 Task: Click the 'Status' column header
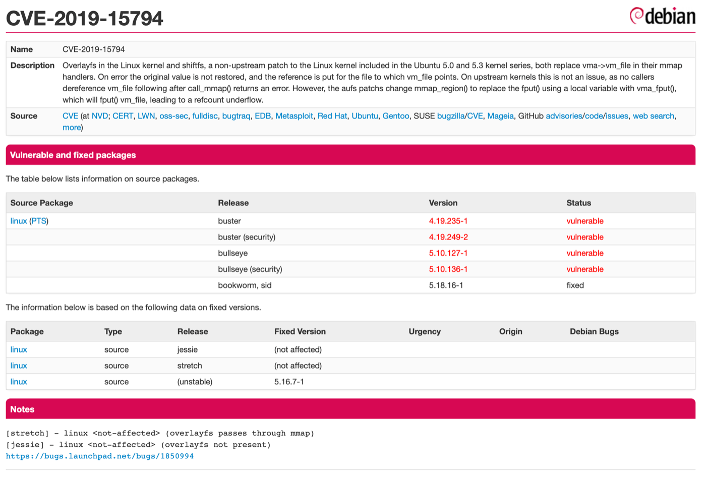[x=578, y=203]
